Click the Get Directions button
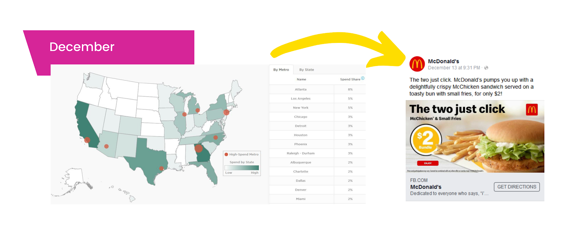567x227 pixels. tap(517, 187)
